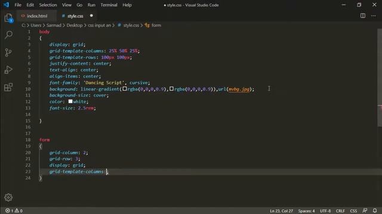Open the File menu
Viewport: 382px width, 214px height.
click(18, 5)
